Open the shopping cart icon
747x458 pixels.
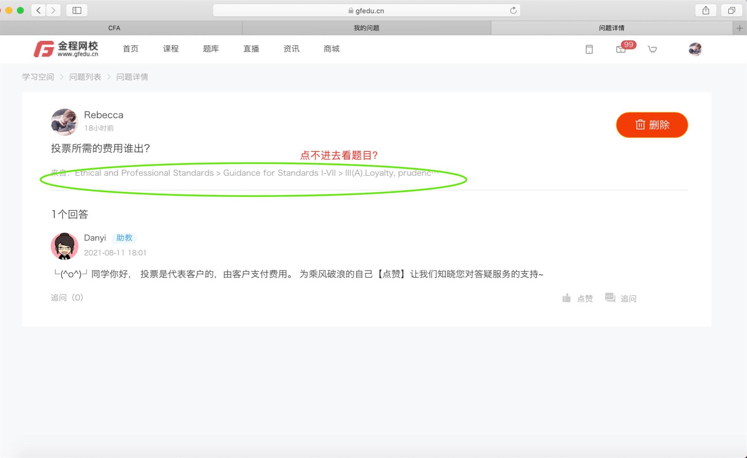tap(652, 49)
